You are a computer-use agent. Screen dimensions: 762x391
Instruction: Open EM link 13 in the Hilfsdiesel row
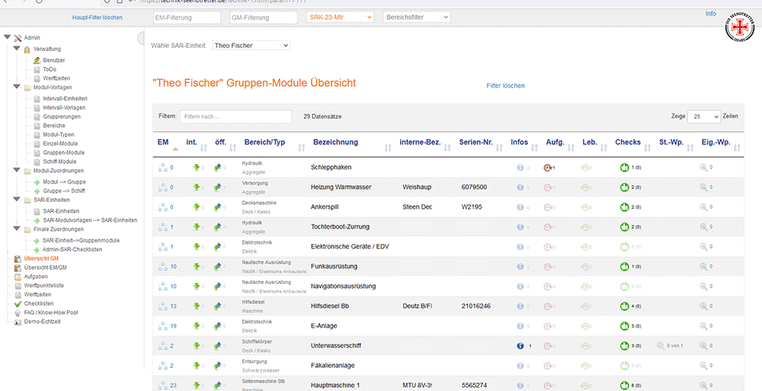click(174, 306)
